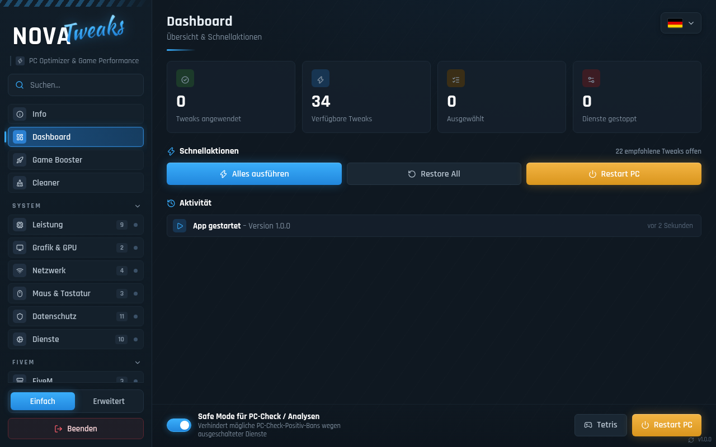Click the refresh icon next to v1.0.0

pos(691,440)
